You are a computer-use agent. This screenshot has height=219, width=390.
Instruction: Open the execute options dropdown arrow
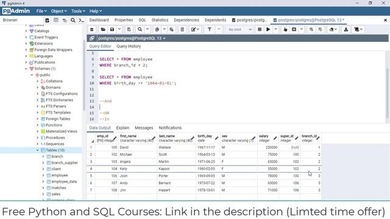[x=275, y=29]
